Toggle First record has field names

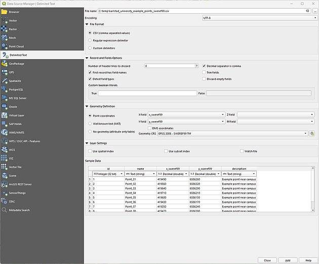pos(90,72)
